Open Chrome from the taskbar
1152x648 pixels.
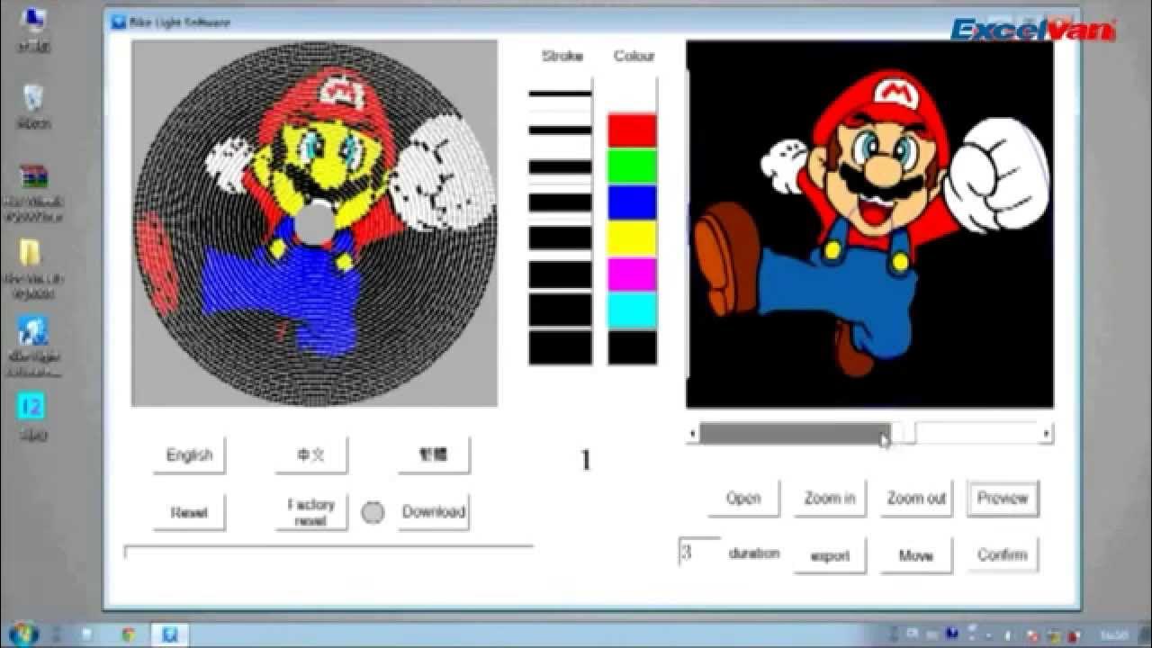click(128, 634)
